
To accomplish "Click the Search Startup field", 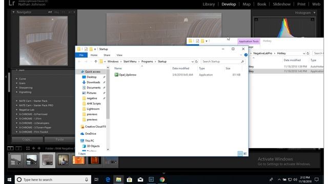I will pos(223,61).
